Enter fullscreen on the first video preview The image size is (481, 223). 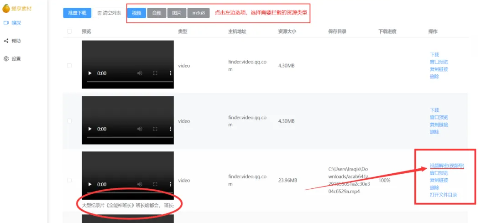click(155, 73)
